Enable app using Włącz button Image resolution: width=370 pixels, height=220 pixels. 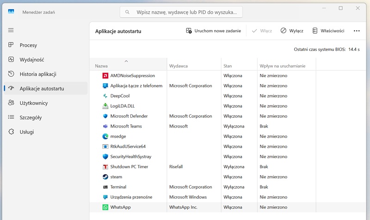pyautogui.click(x=262, y=31)
